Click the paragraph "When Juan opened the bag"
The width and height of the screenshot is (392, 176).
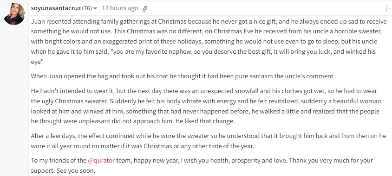(x=183, y=76)
